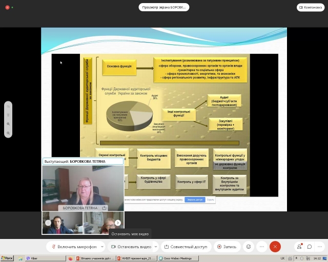Switch to Cisco Webex Meetings taskbar item
The width and height of the screenshot is (328, 262).
tap(178, 258)
